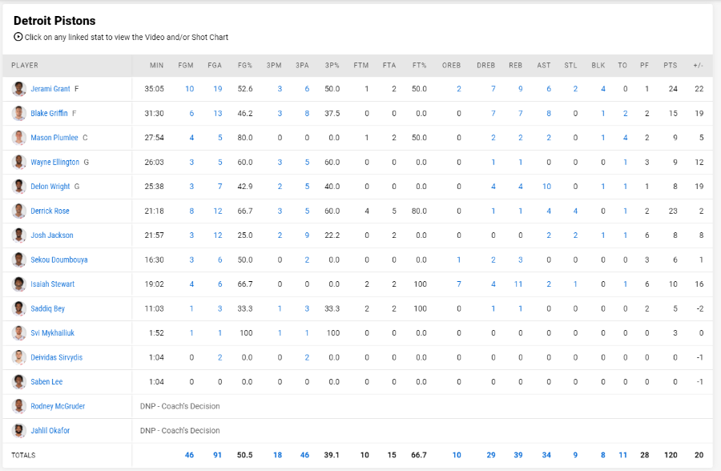721x471 pixels.
Task: Open Josh Jackson's player link
Action: pyautogui.click(x=52, y=235)
